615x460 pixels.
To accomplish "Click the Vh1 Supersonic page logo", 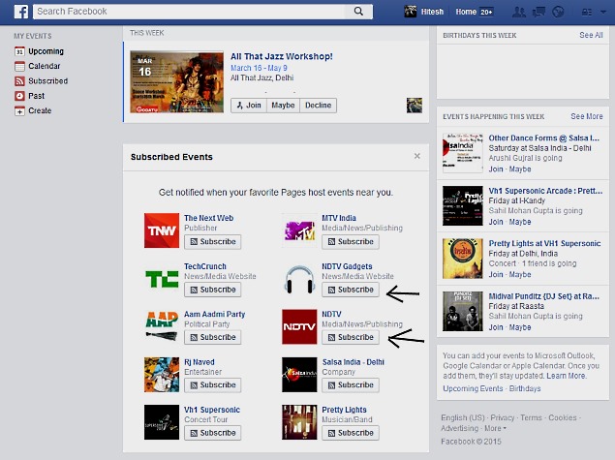I will coord(162,422).
